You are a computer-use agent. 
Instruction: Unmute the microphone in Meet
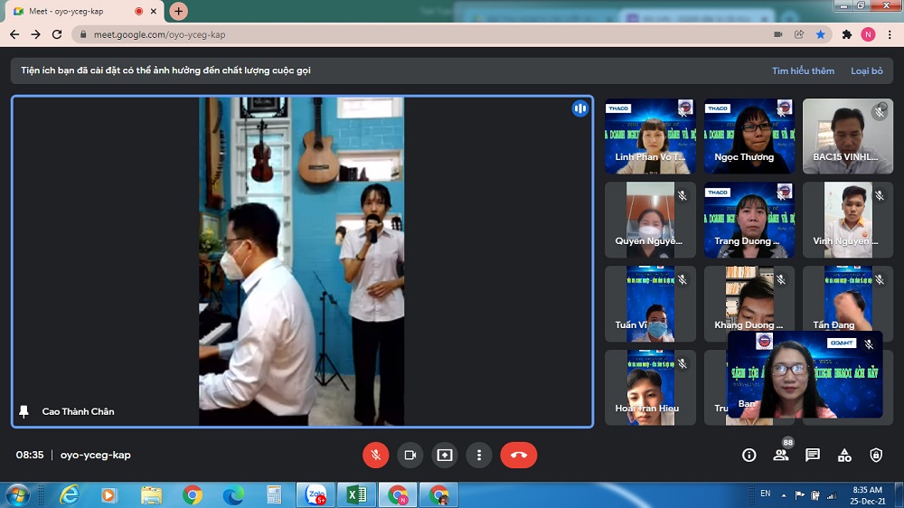click(376, 455)
